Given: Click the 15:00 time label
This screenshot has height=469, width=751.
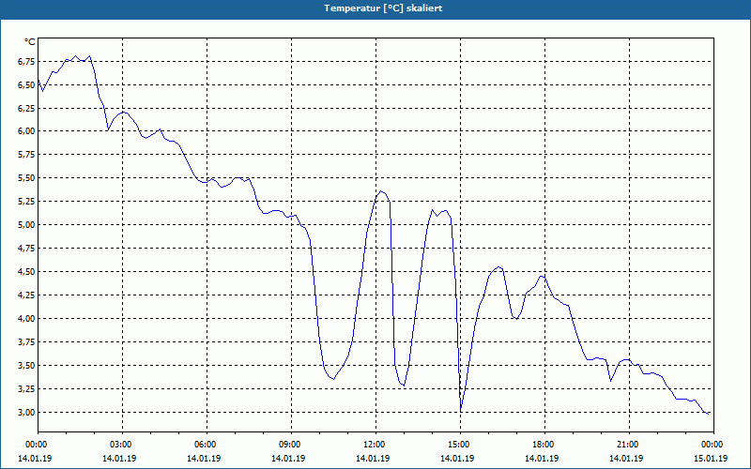Looking at the screenshot, I should (x=460, y=445).
